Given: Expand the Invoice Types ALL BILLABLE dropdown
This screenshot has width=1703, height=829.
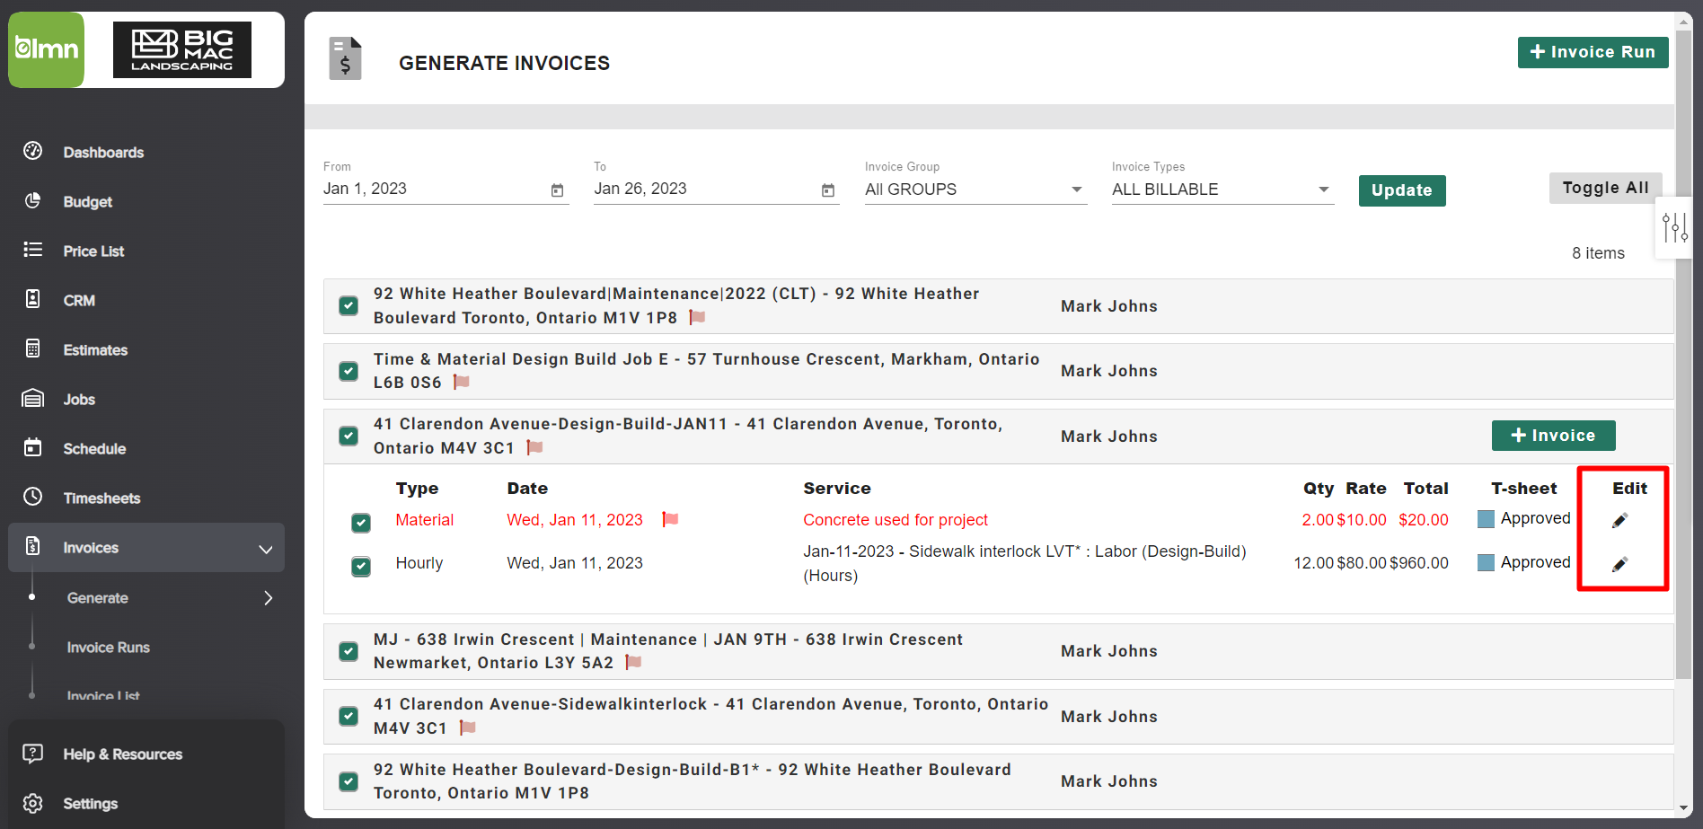Looking at the screenshot, I should (1322, 190).
